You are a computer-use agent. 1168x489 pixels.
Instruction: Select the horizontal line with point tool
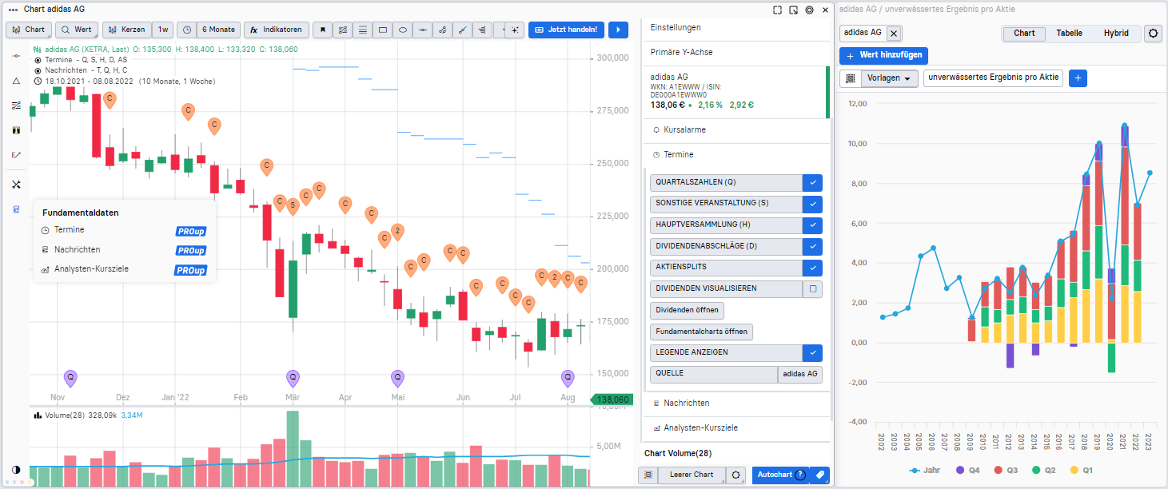pos(423,30)
